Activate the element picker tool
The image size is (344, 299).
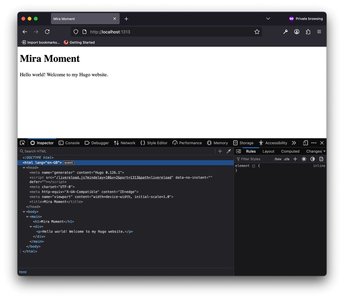tap(22, 143)
